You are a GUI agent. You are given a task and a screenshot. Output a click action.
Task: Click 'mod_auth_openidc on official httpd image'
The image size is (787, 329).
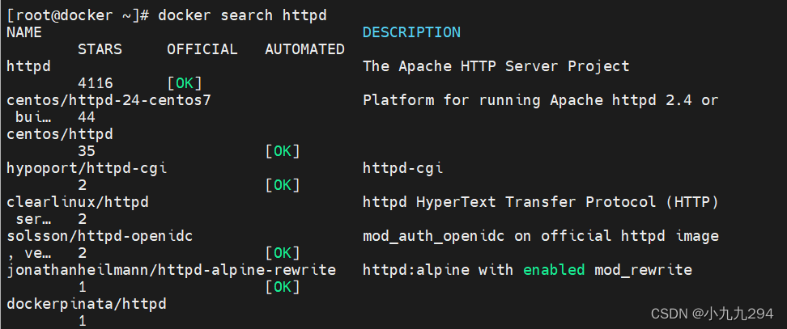click(x=541, y=236)
